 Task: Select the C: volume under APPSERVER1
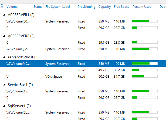click(83, 28)
